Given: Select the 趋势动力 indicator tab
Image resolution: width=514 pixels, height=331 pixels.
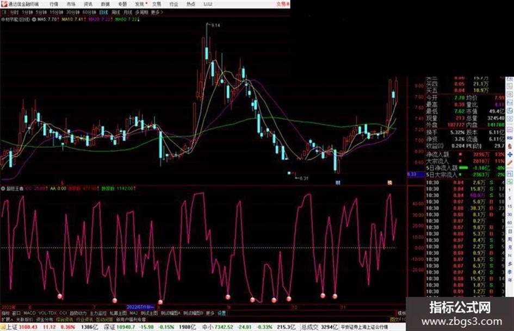Looking at the screenshot, I should 78,313.
